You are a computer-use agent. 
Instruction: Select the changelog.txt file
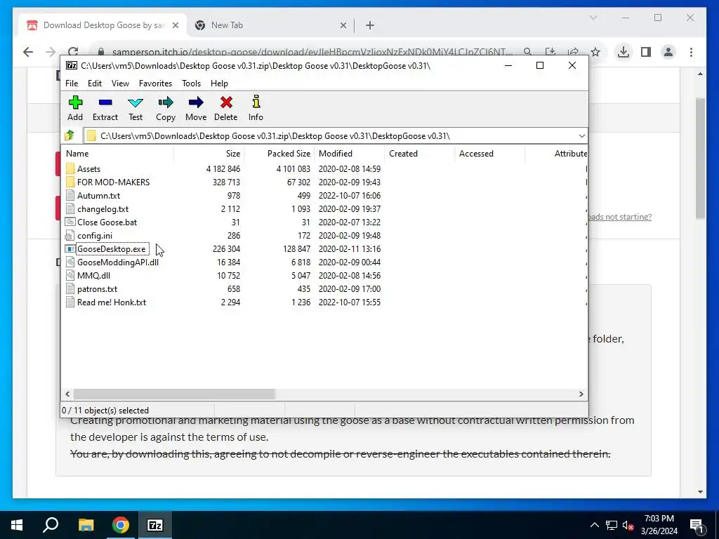103,209
